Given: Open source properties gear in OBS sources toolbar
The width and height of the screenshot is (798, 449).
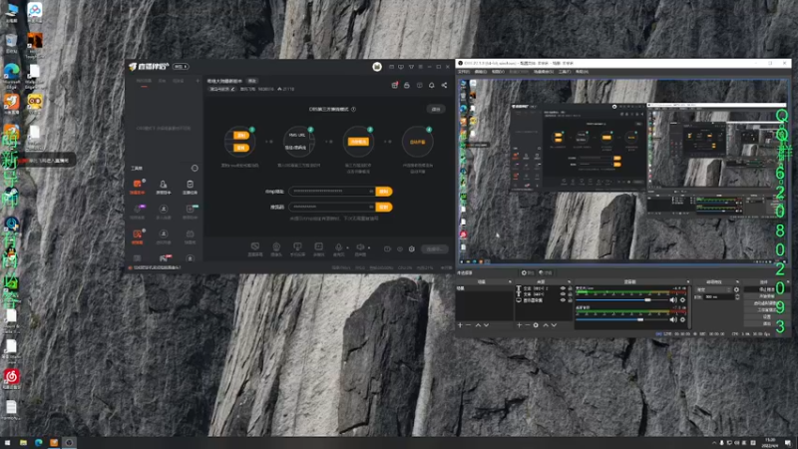Looking at the screenshot, I should pyautogui.click(x=536, y=325).
